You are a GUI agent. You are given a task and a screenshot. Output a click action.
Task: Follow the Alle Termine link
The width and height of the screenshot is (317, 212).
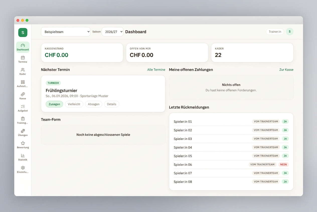(156, 70)
